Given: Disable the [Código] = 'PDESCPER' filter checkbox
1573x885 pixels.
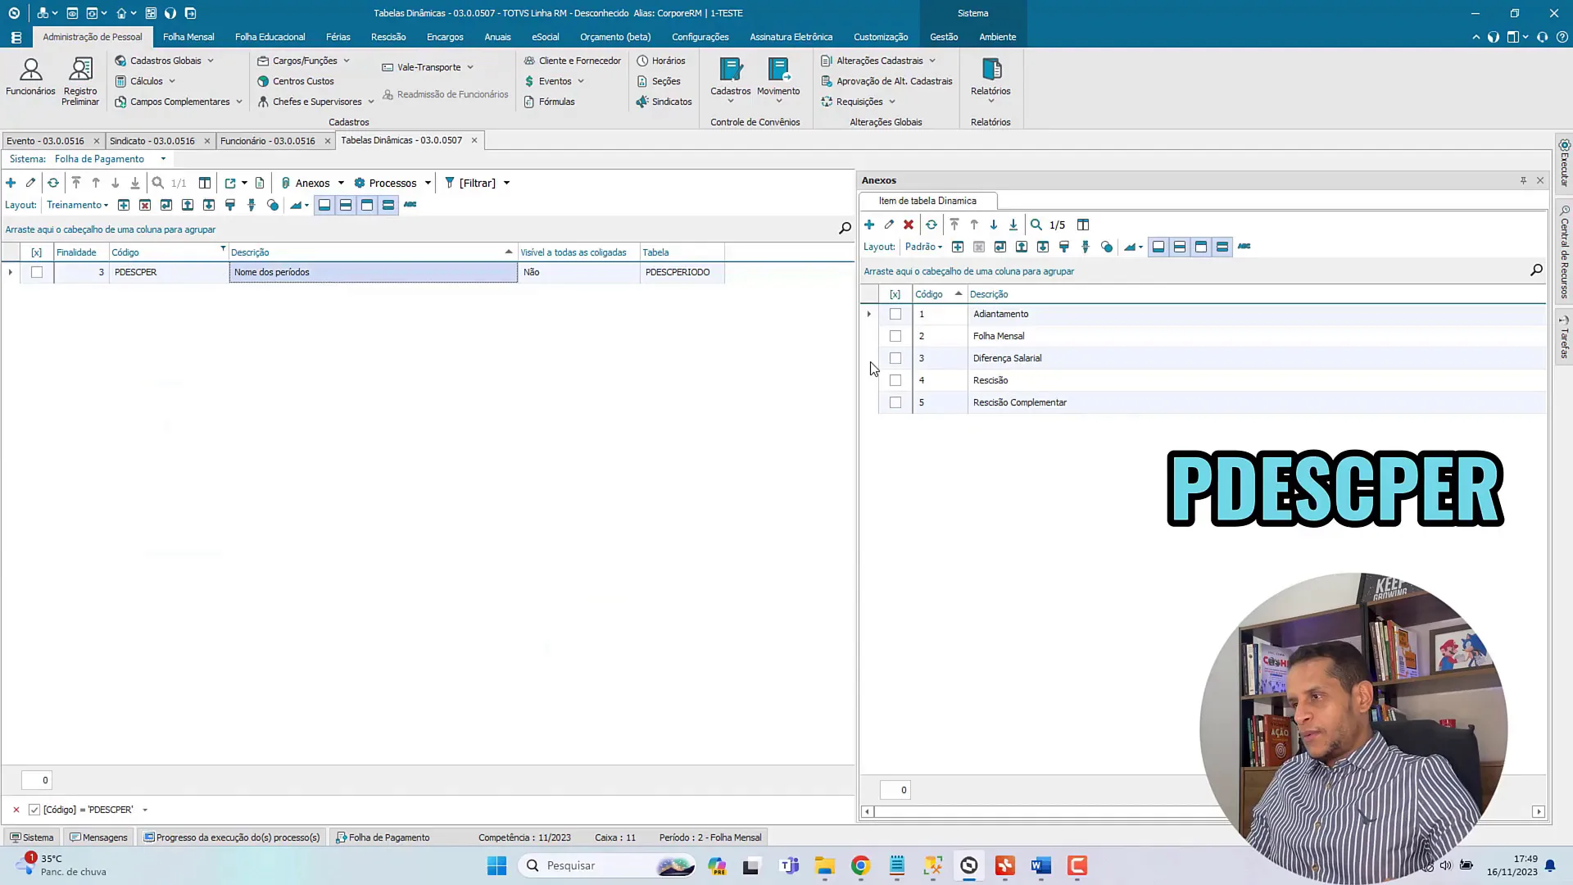Looking at the screenshot, I should tap(34, 810).
